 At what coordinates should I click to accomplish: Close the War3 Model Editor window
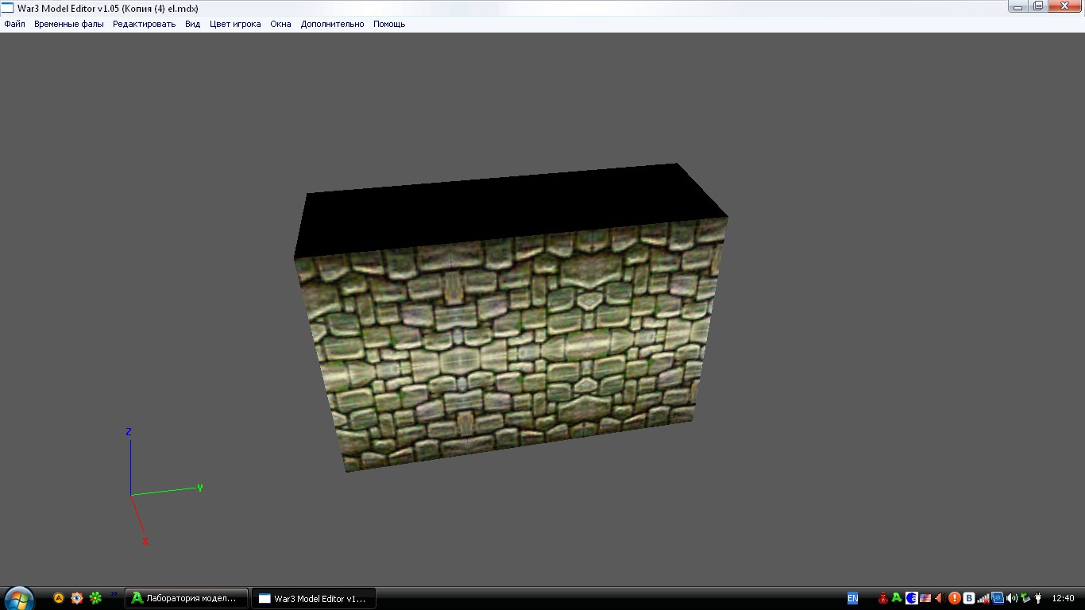1064,6
